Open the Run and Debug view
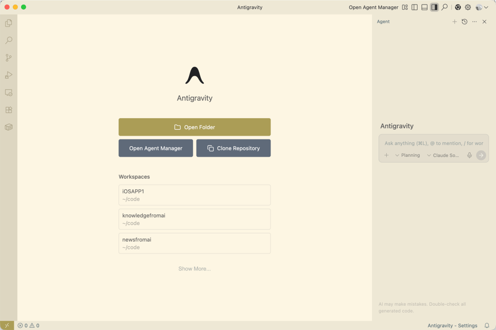 coord(8,75)
